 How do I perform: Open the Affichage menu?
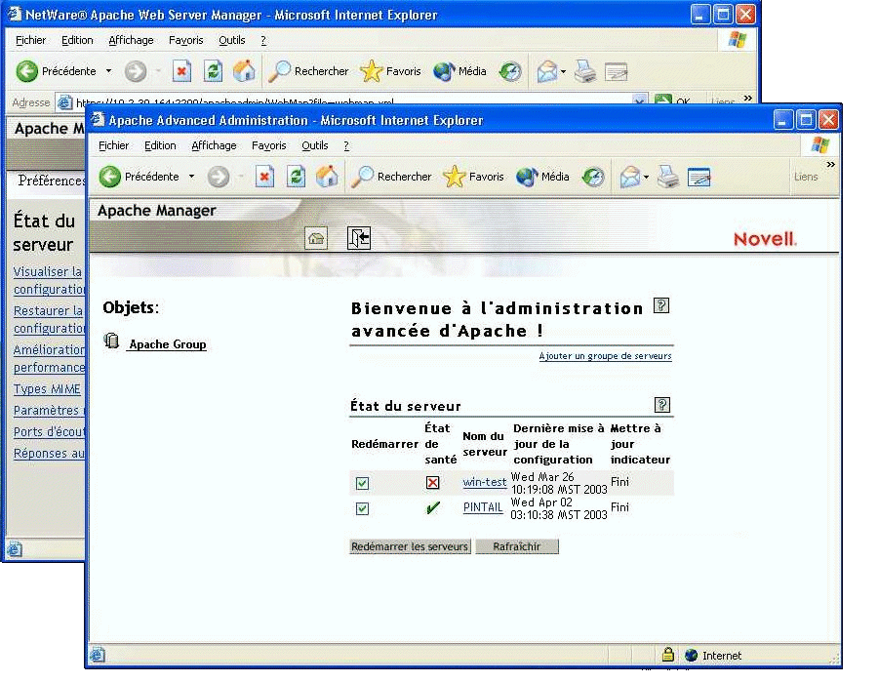pyautogui.click(x=214, y=145)
